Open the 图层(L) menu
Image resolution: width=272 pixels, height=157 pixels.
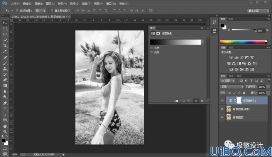coord(50,3)
